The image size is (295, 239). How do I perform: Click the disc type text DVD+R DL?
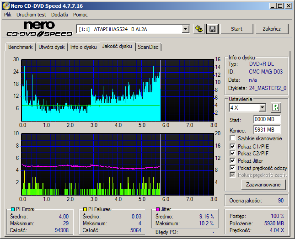pos(262,64)
